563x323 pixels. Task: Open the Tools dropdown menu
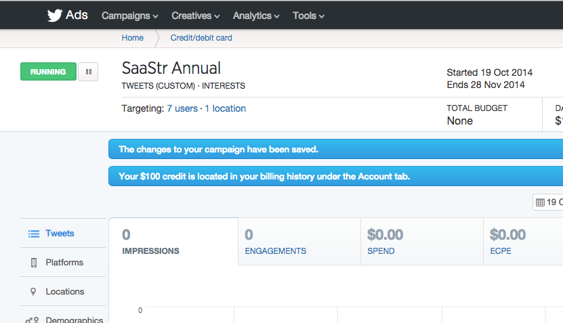pyautogui.click(x=308, y=16)
